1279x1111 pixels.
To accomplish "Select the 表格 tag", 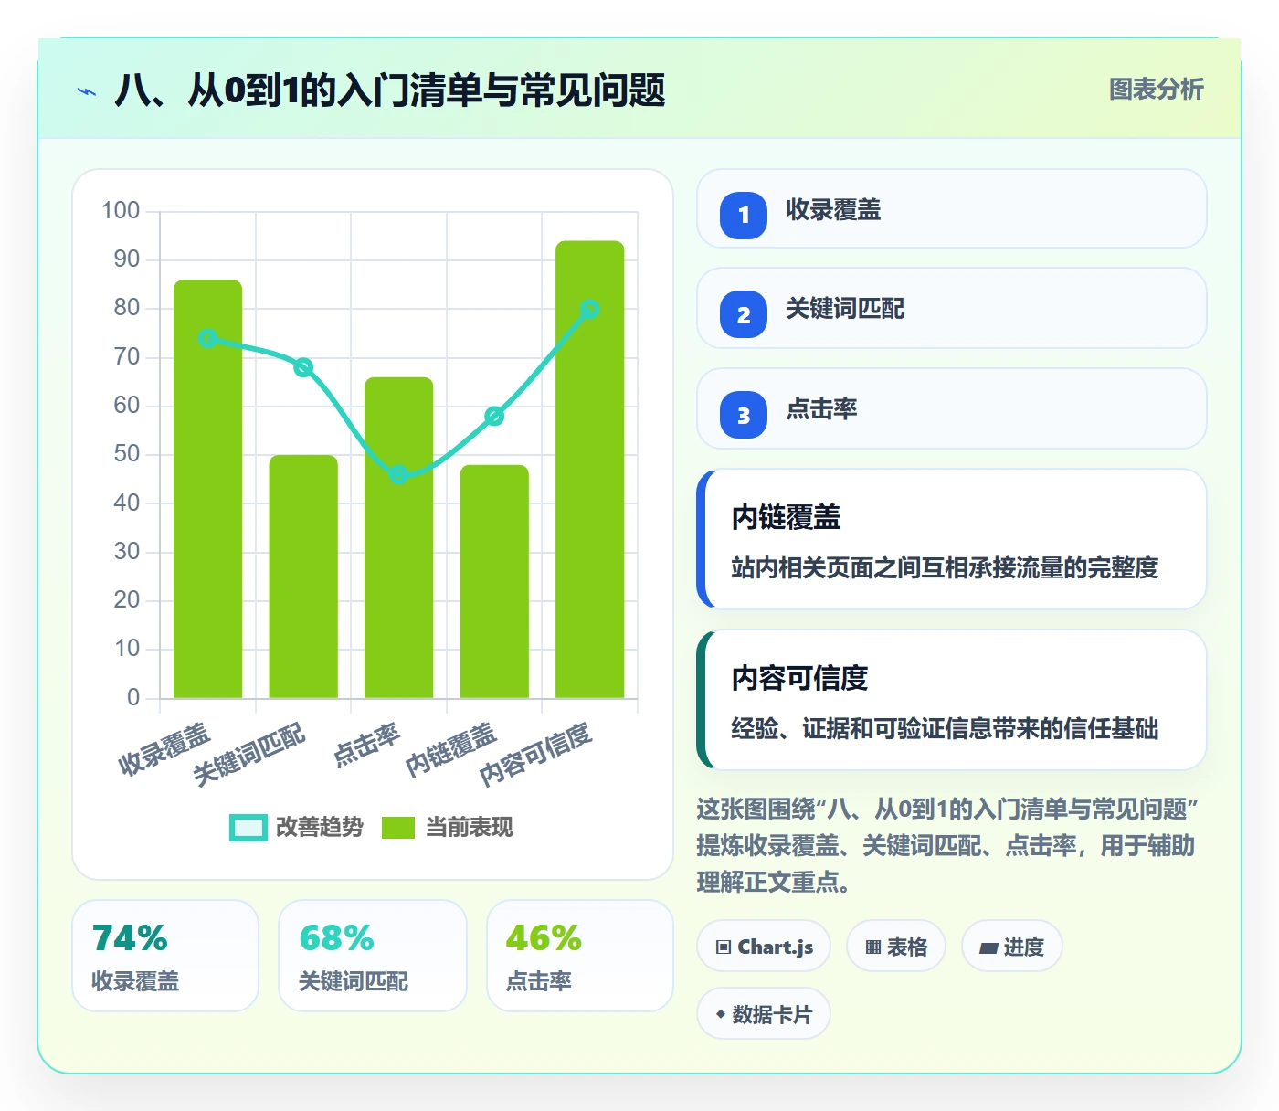I will click(x=896, y=947).
